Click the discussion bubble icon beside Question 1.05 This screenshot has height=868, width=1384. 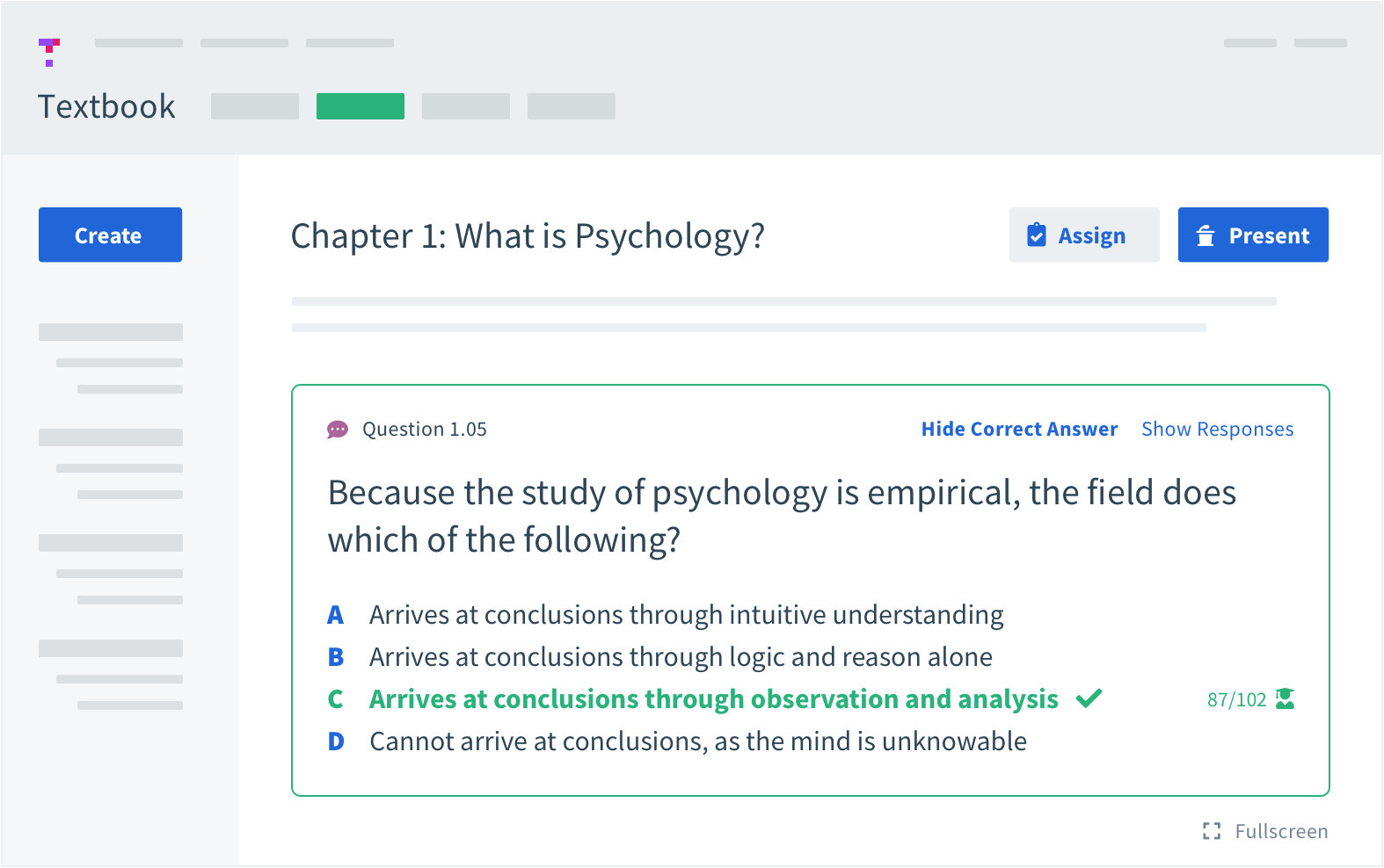[338, 430]
